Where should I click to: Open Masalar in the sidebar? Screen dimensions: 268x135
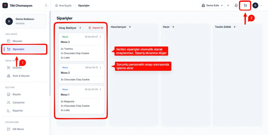tap(25, 41)
